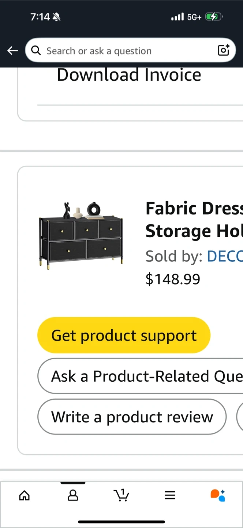
Task: Open the camera lens search
Action: click(223, 50)
